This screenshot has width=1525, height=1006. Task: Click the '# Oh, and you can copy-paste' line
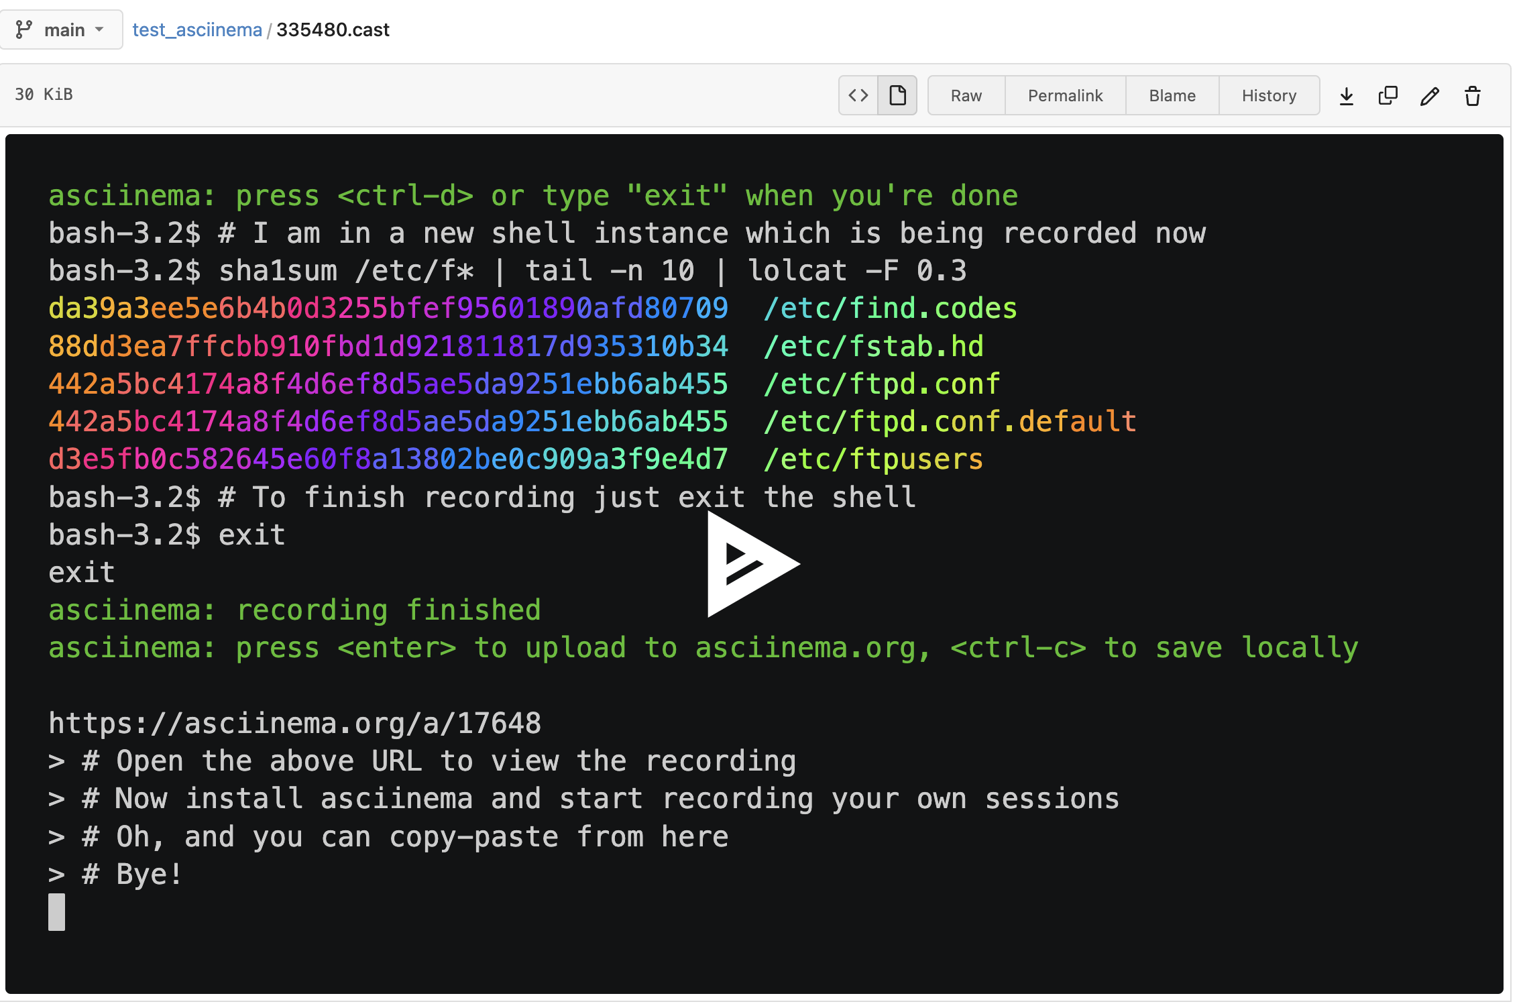388,837
